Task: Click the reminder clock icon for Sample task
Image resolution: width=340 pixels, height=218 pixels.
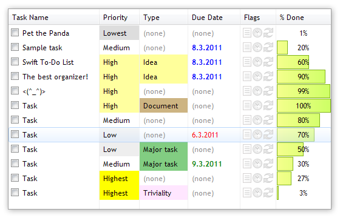Action: click(257, 48)
